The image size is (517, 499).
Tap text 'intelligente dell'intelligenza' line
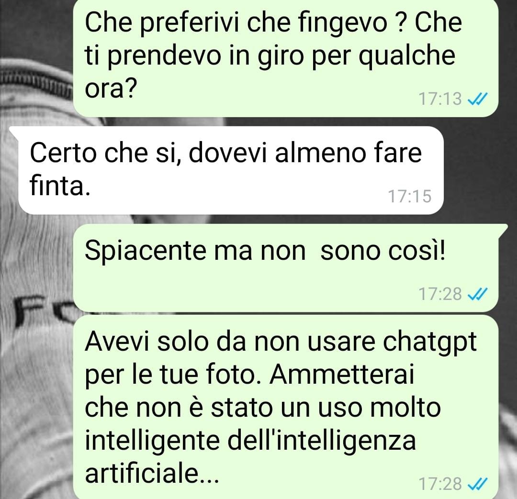coord(250,441)
